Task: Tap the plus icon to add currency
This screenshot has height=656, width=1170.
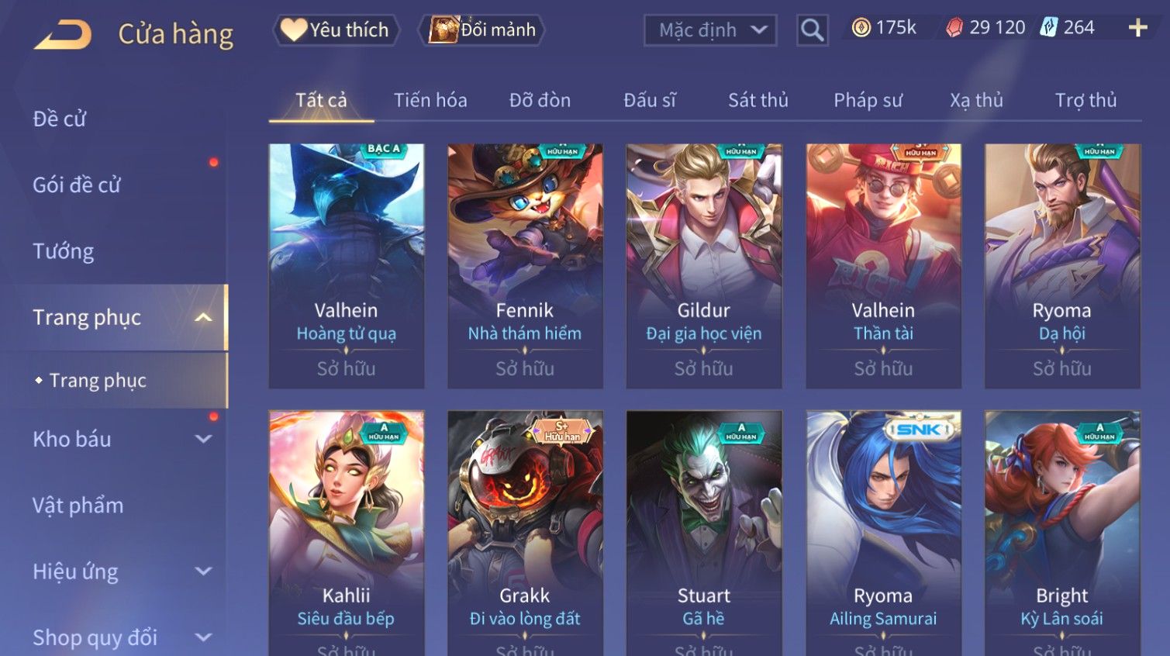Action: 1137,28
